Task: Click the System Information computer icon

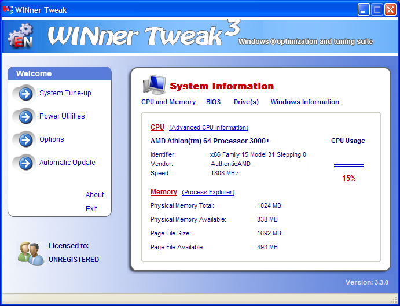Action: (155, 85)
